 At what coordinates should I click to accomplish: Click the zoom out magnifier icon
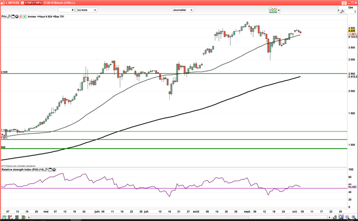tap(347, 217)
